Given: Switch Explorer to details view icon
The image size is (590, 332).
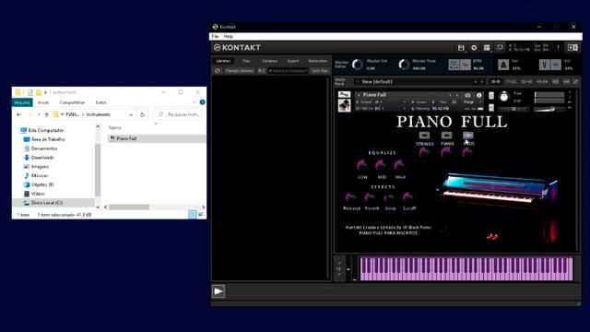Looking at the screenshot, I should tap(192, 215).
